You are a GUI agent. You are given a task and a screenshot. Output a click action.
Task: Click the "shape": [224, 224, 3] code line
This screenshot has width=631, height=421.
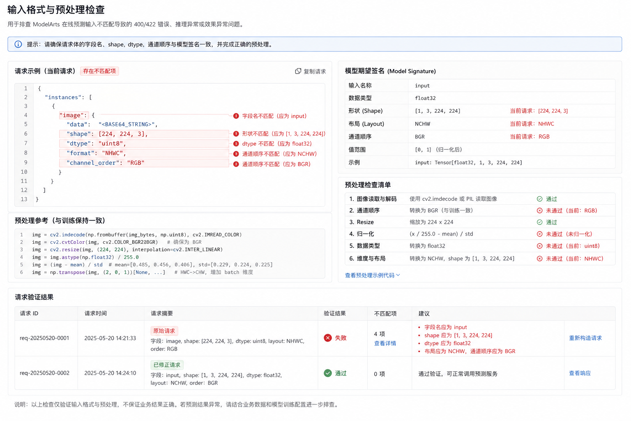(x=144, y=134)
